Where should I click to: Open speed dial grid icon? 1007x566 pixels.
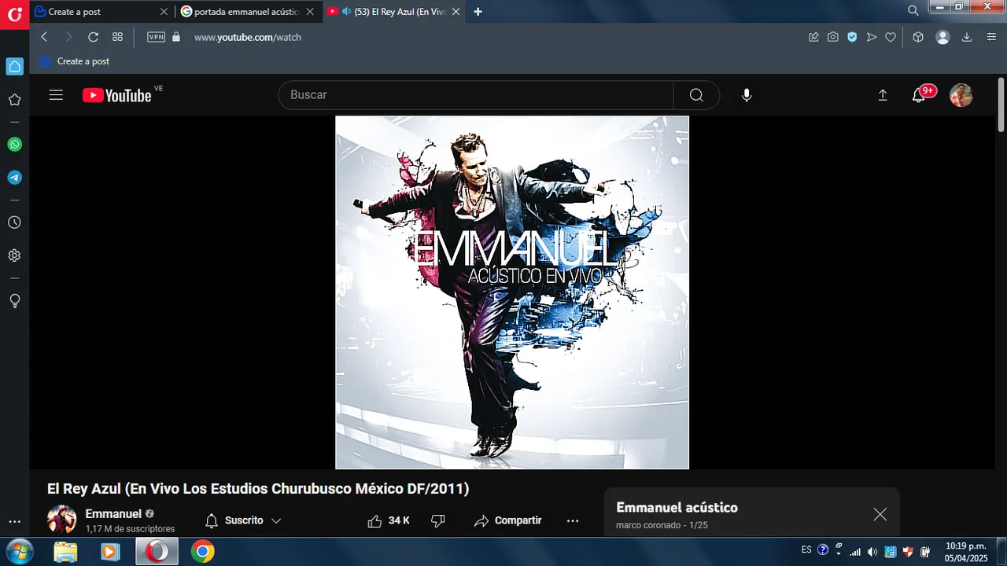click(117, 37)
